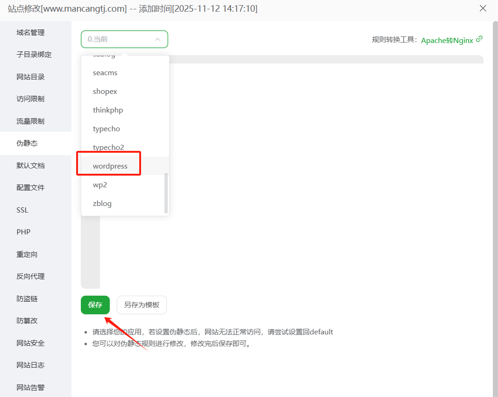
Task: Click the link icon beside Apache转Nginx
Action: tap(479, 39)
